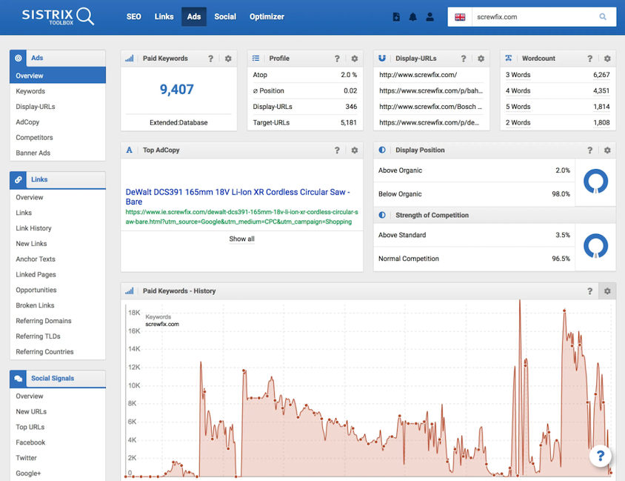The image size is (625, 481).
Task: Collapse the Links sidebar section header
Action: [57, 179]
